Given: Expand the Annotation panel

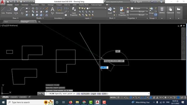Looking at the screenshot, I should 59,18.
